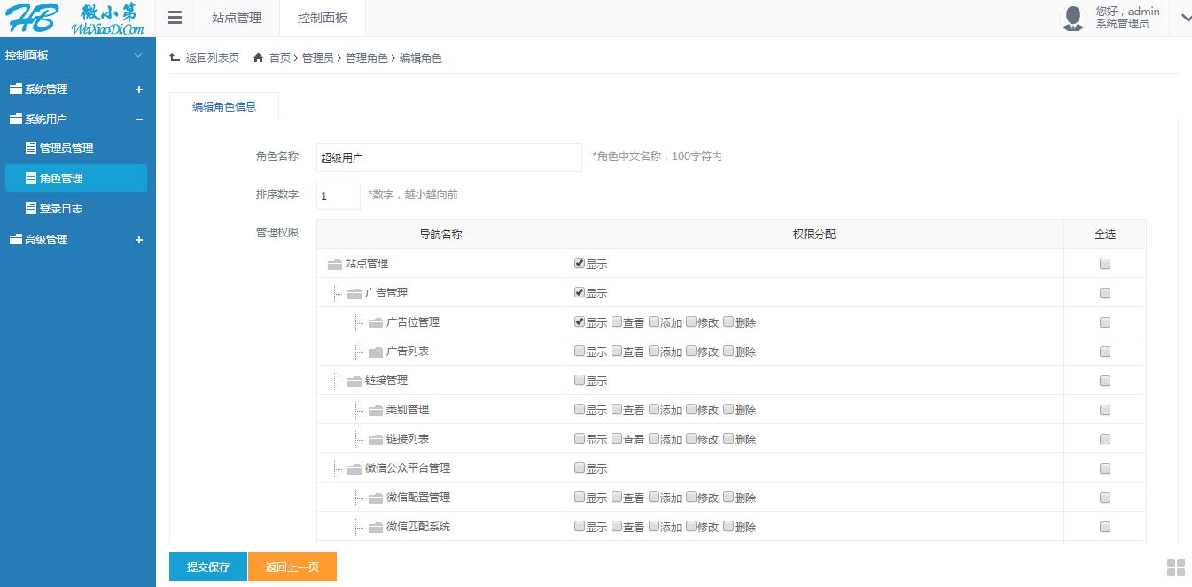Collapse the 控制面板 sidebar chevron

click(138, 56)
